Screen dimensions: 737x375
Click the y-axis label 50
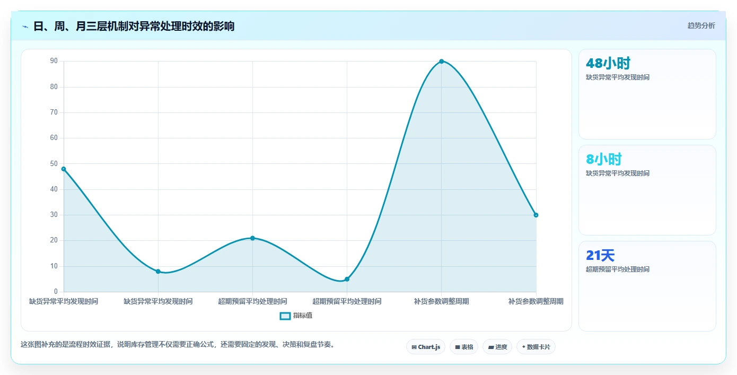[x=54, y=163]
